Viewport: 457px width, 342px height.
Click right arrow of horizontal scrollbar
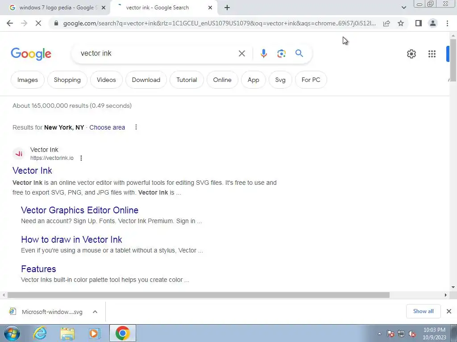point(446,295)
